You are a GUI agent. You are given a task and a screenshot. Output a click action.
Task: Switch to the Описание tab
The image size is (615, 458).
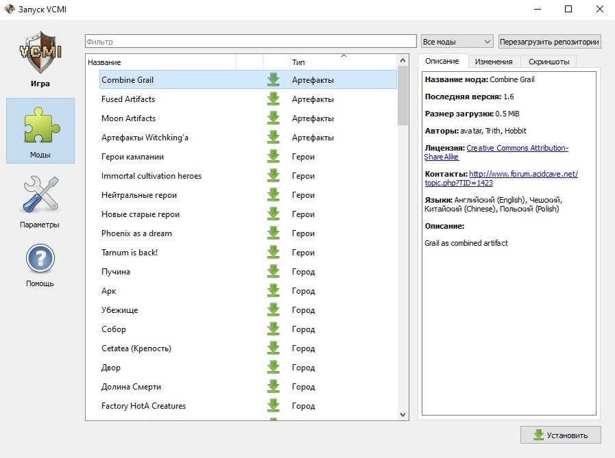coord(442,61)
